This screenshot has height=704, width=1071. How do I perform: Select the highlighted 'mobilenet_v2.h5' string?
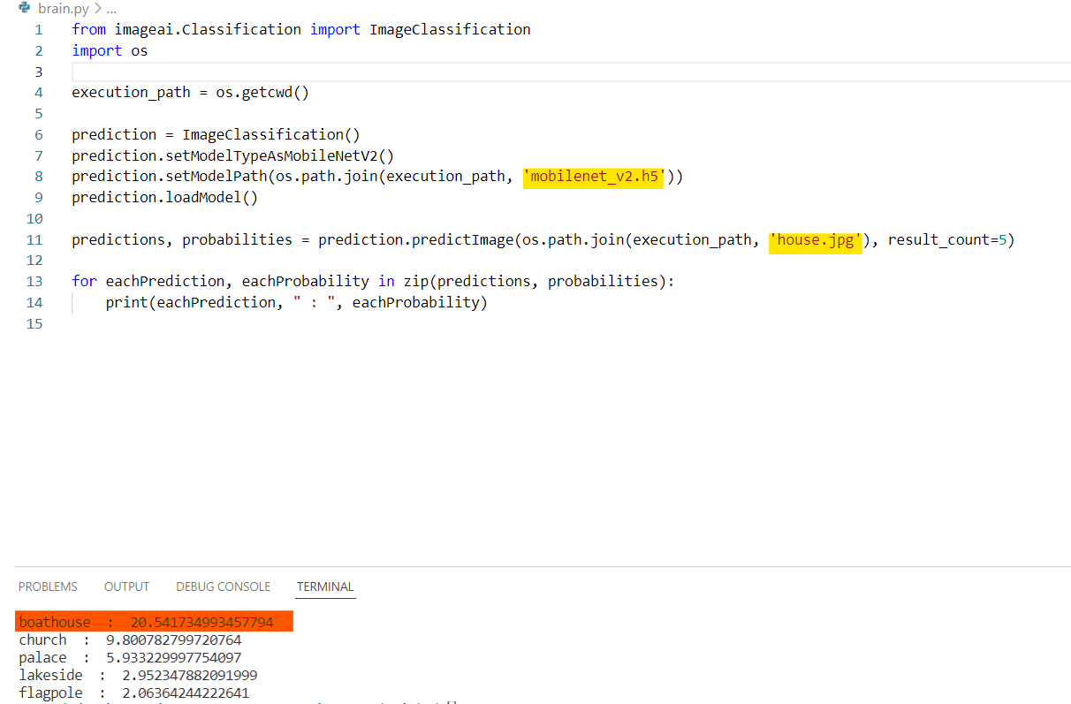click(593, 176)
